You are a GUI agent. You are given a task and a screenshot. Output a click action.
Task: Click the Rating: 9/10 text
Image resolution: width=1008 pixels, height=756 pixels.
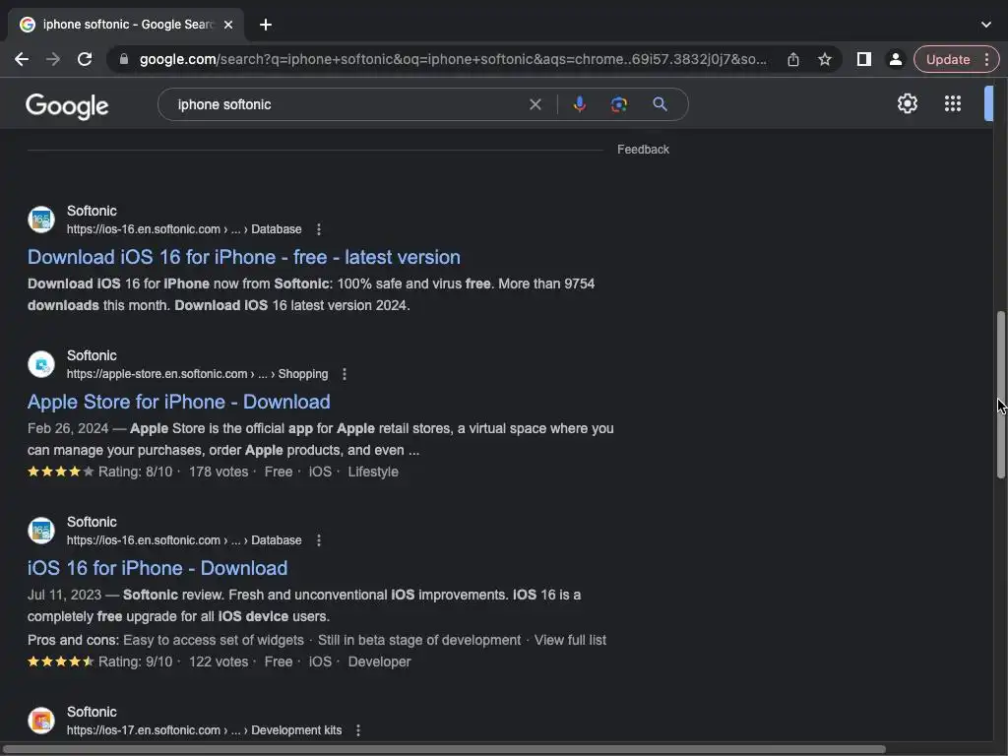tap(135, 661)
